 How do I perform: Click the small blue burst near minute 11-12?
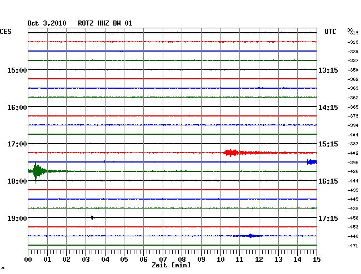[x=251, y=236]
